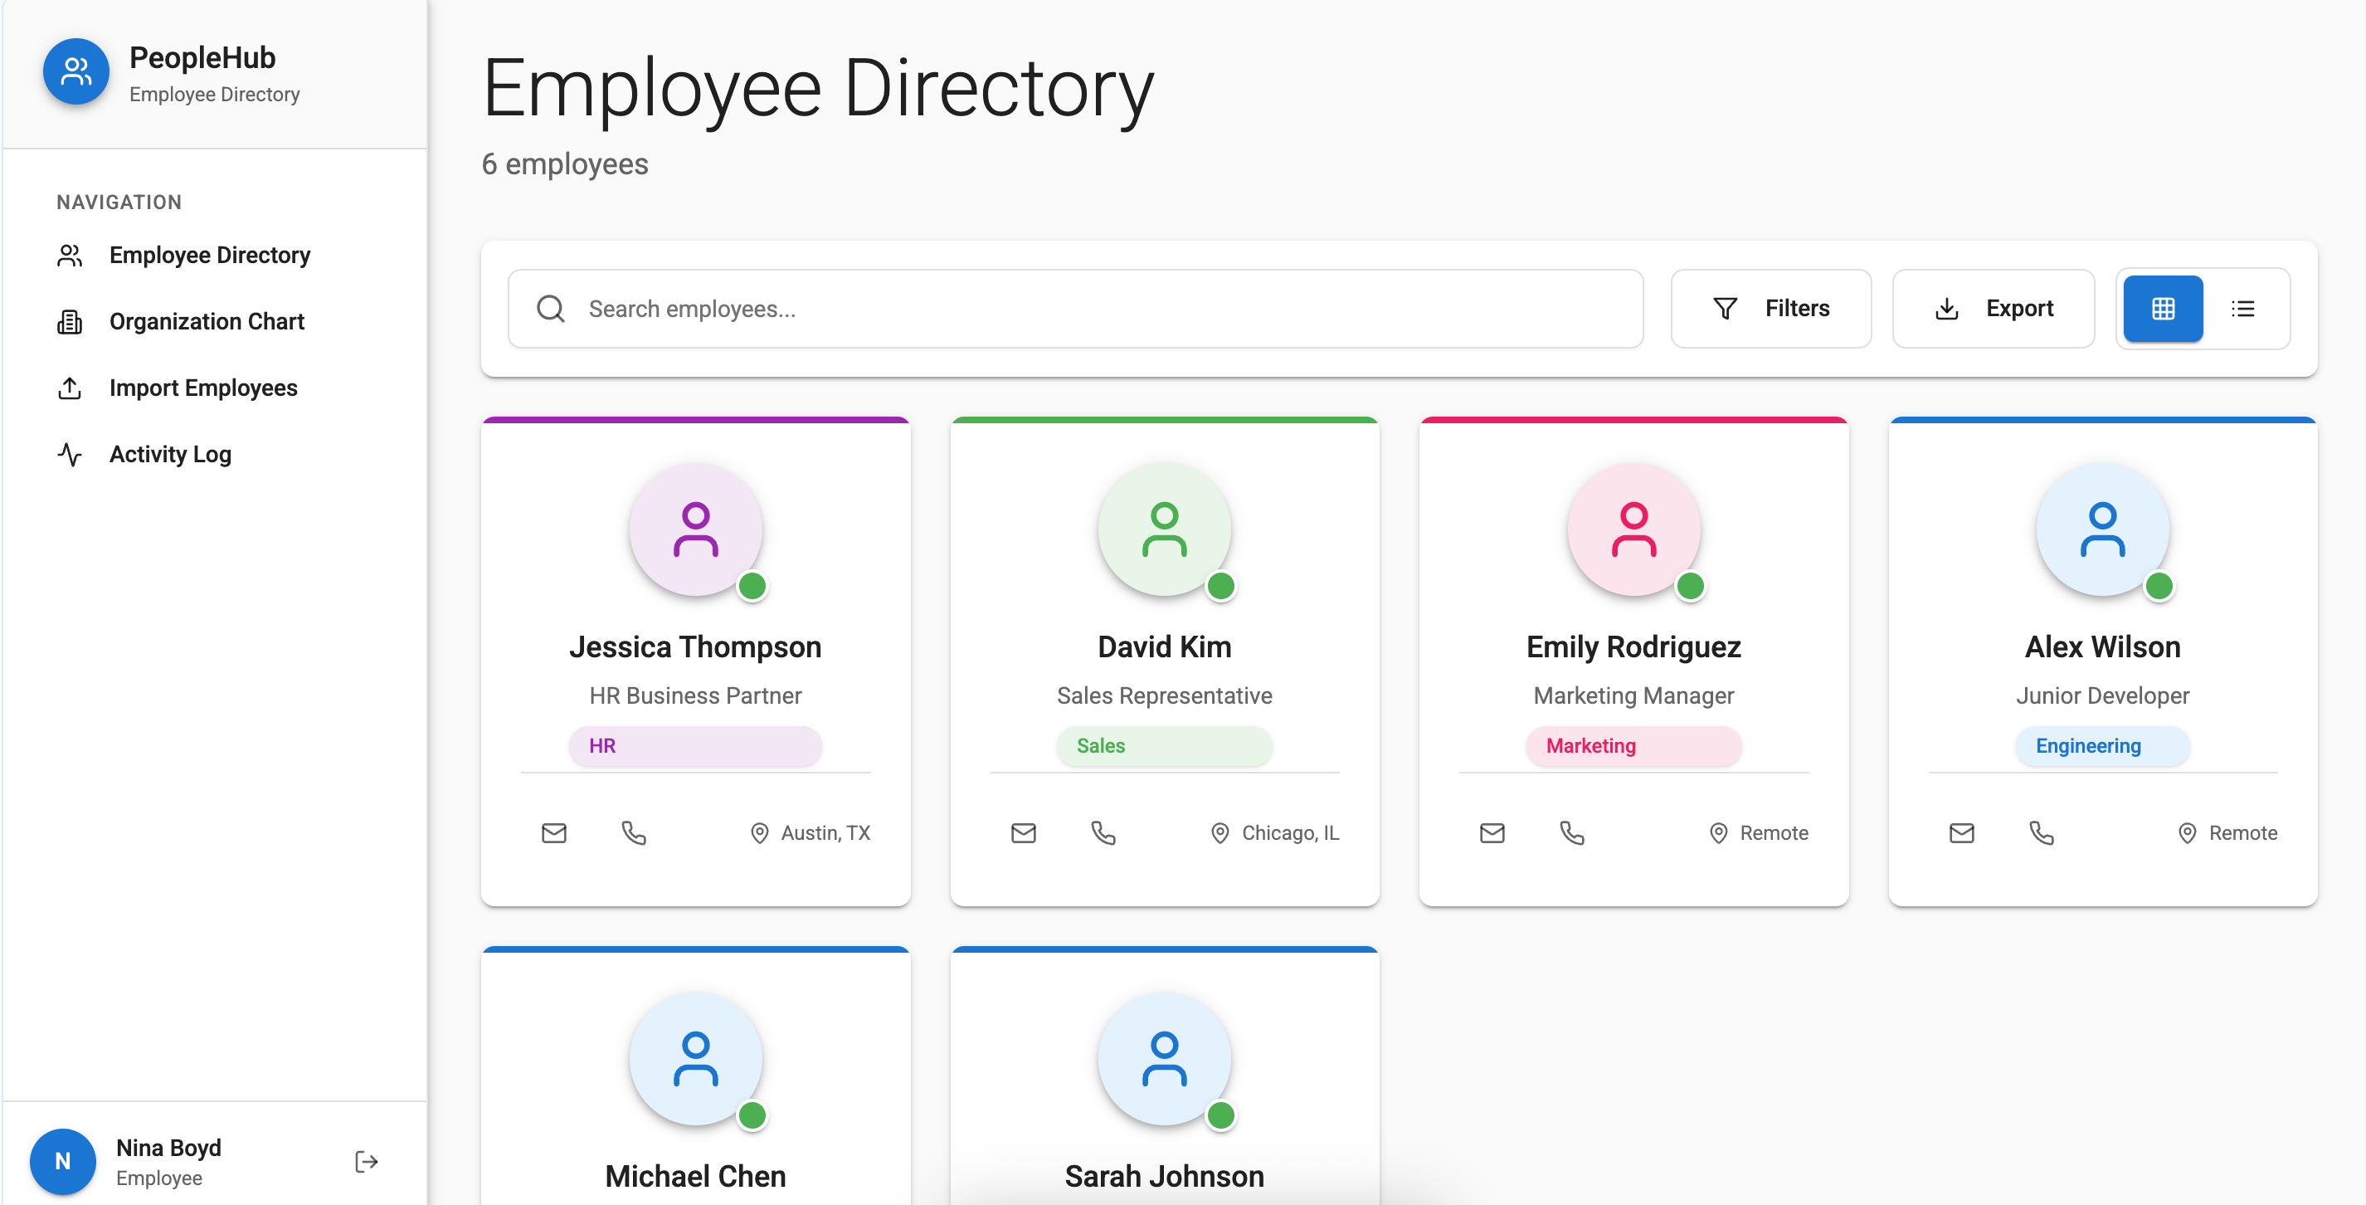Screen dimensions: 2366x1205
Task: Open Emily Rodriguez's profile avatar
Action: click(x=1634, y=529)
